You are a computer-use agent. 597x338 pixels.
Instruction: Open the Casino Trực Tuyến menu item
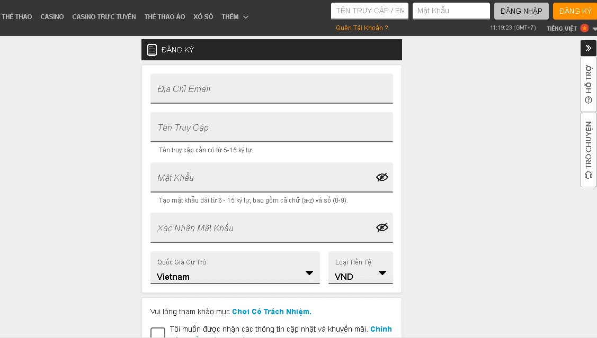click(x=104, y=17)
